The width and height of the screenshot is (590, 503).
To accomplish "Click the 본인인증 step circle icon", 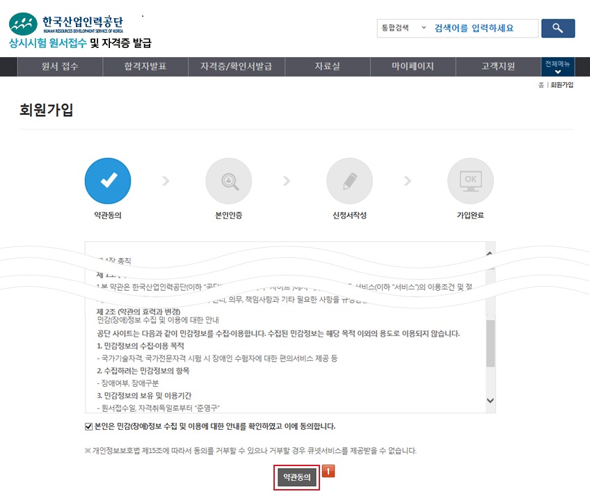I will click(228, 181).
